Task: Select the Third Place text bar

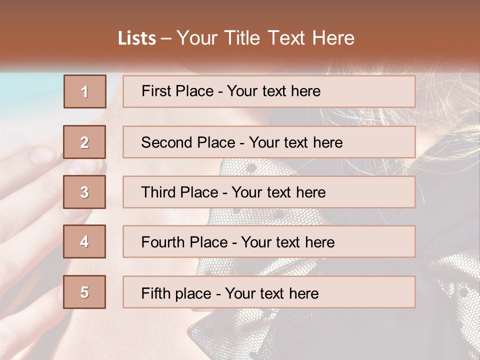Action: (269, 192)
